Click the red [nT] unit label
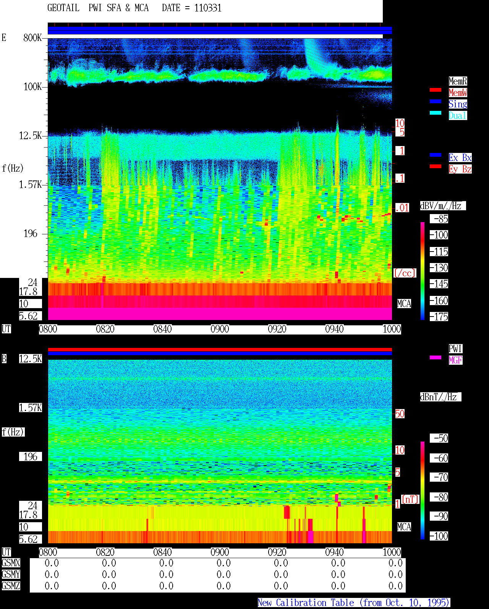This screenshot has width=489, height=609. point(411,499)
